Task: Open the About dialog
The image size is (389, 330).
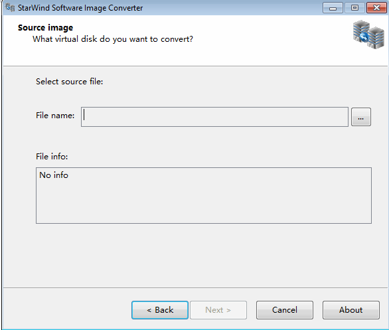Action: tap(351, 310)
